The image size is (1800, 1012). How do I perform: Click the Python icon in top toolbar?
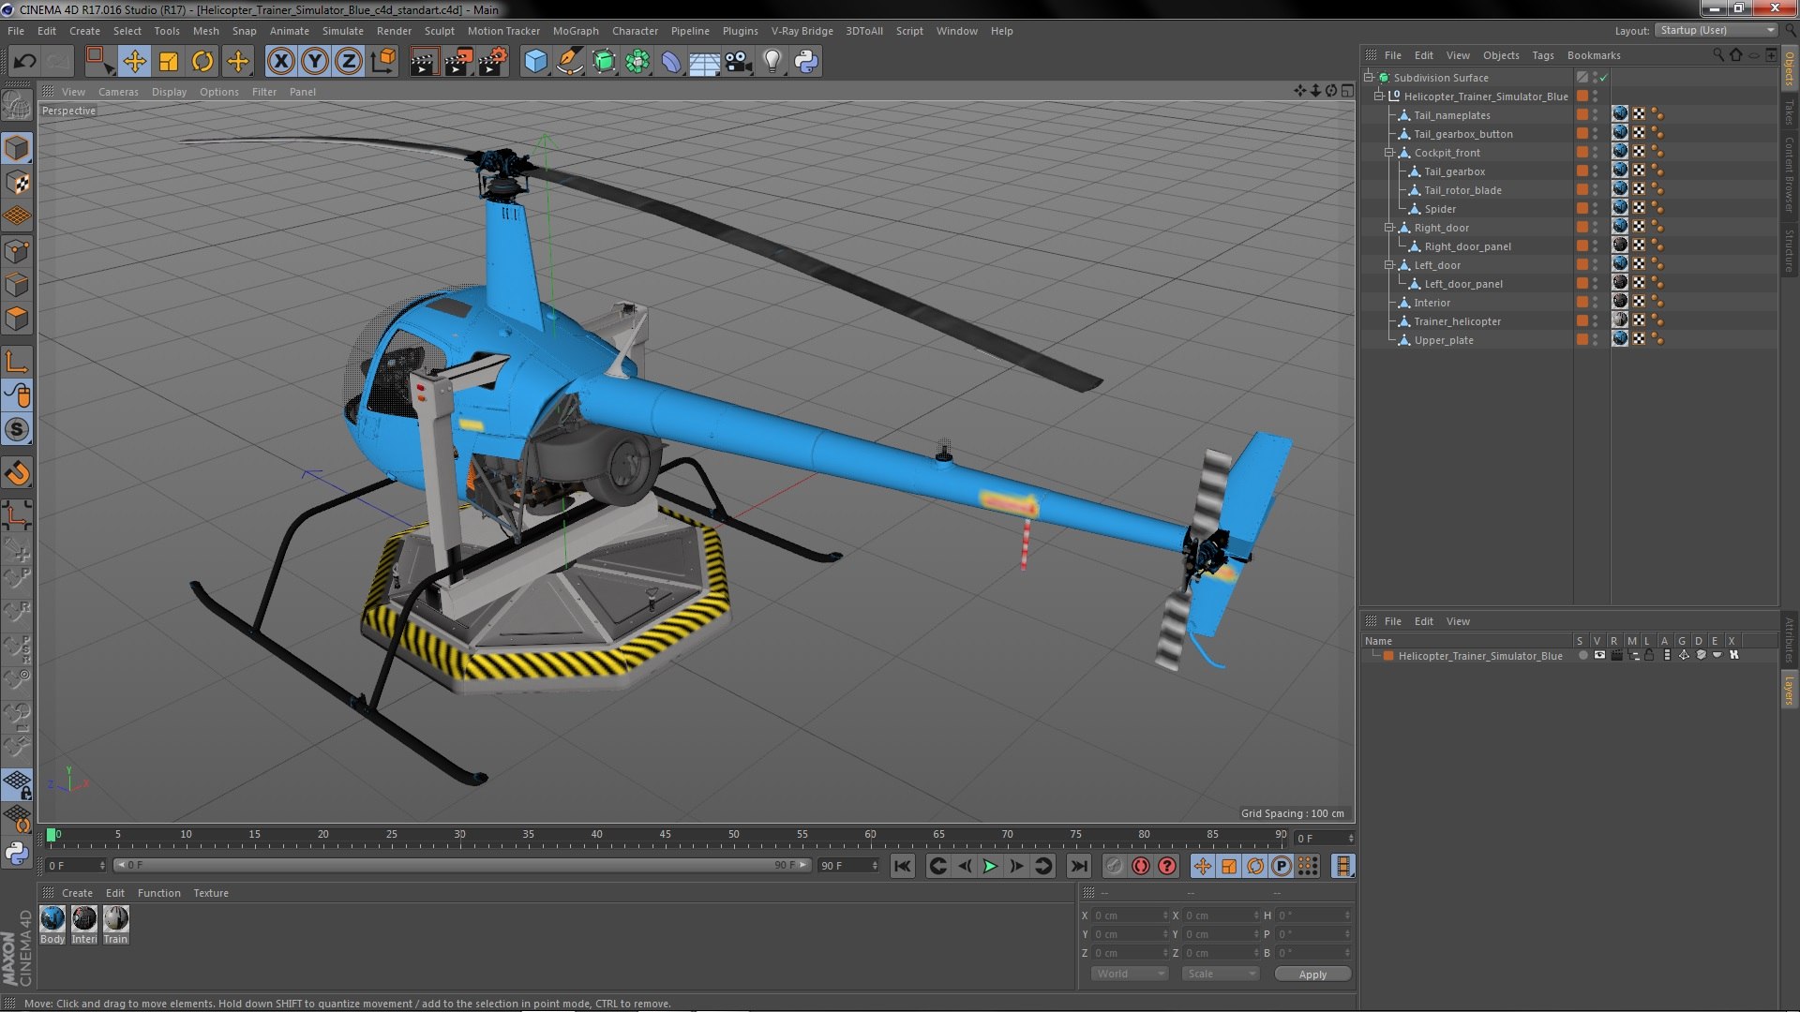click(x=806, y=62)
